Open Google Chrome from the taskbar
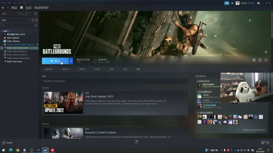This screenshot has width=273, height=153. point(18,150)
